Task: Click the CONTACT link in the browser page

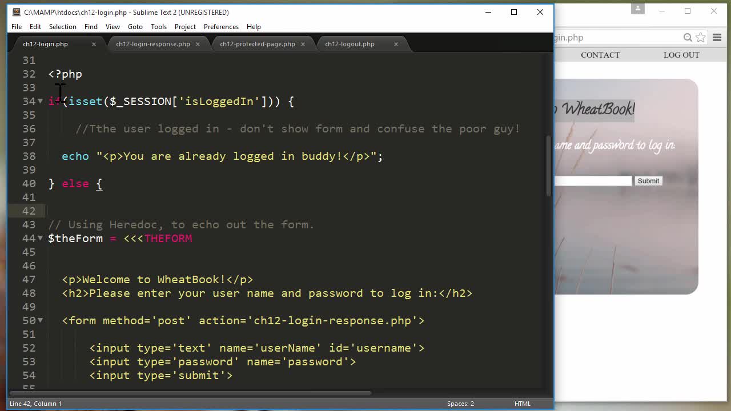Action: pos(600,55)
